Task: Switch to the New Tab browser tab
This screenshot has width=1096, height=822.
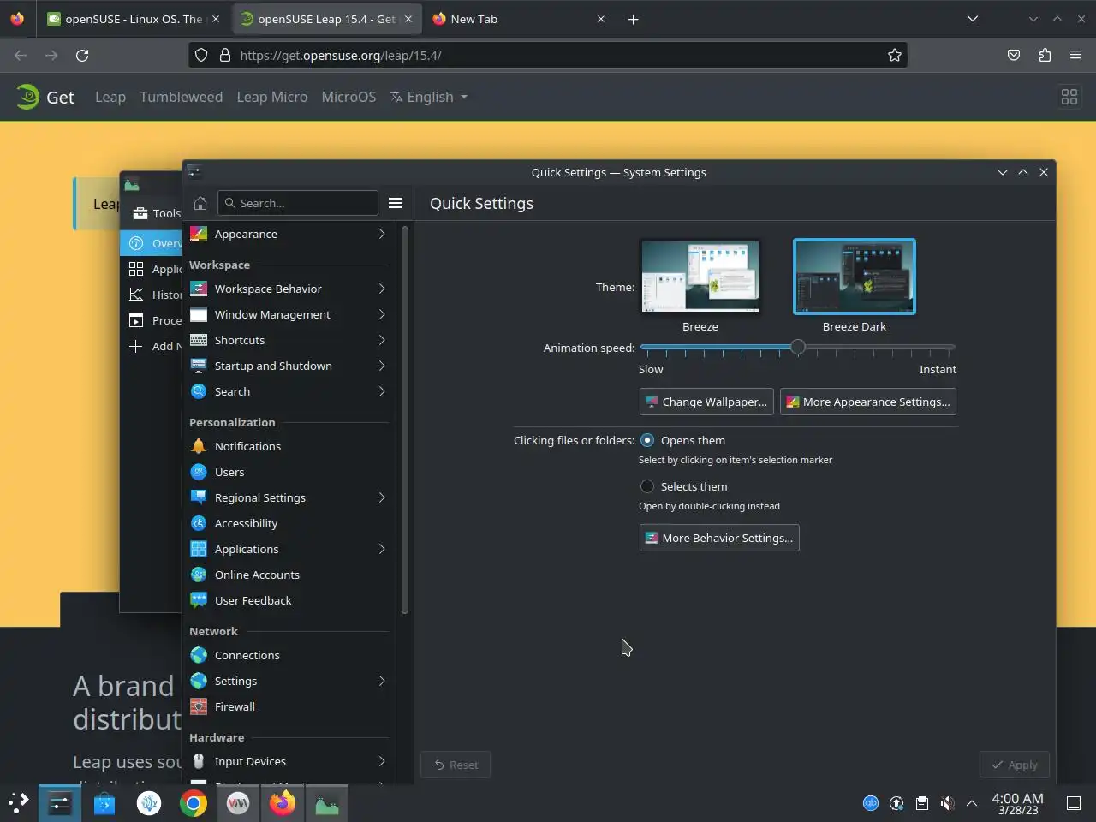Action: tap(519, 19)
